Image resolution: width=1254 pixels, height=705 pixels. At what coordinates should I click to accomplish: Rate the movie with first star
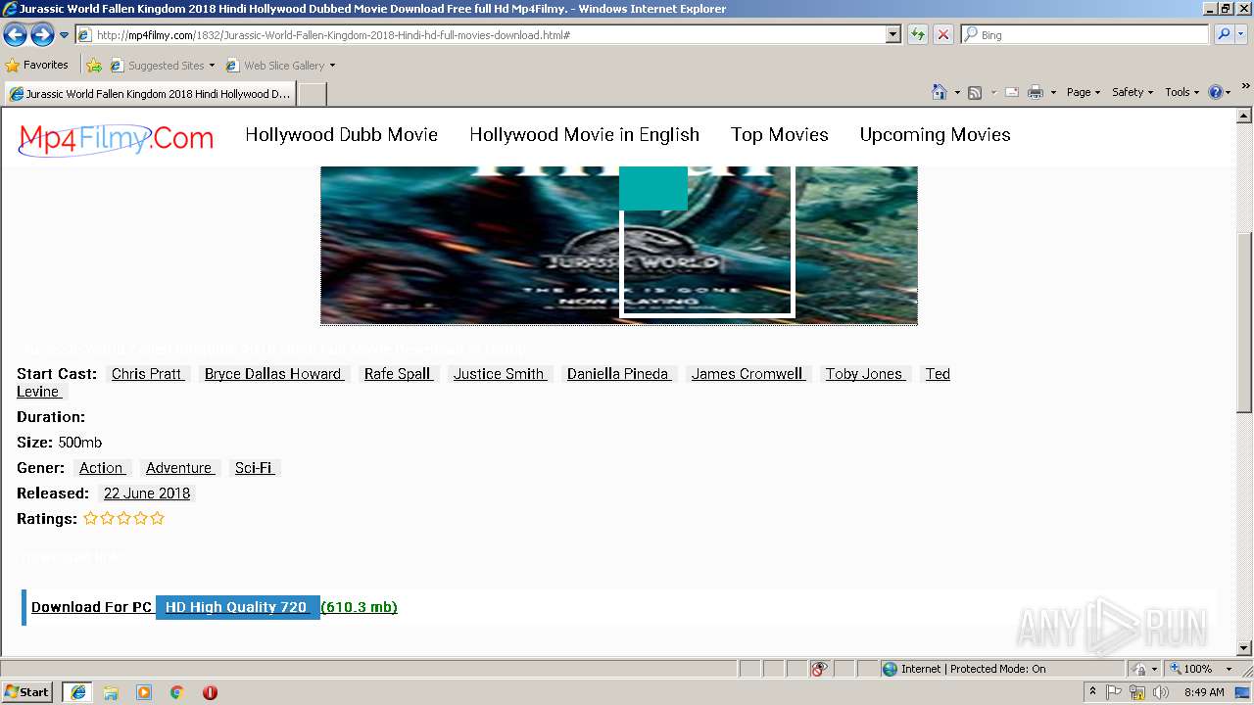pos(90,519)
